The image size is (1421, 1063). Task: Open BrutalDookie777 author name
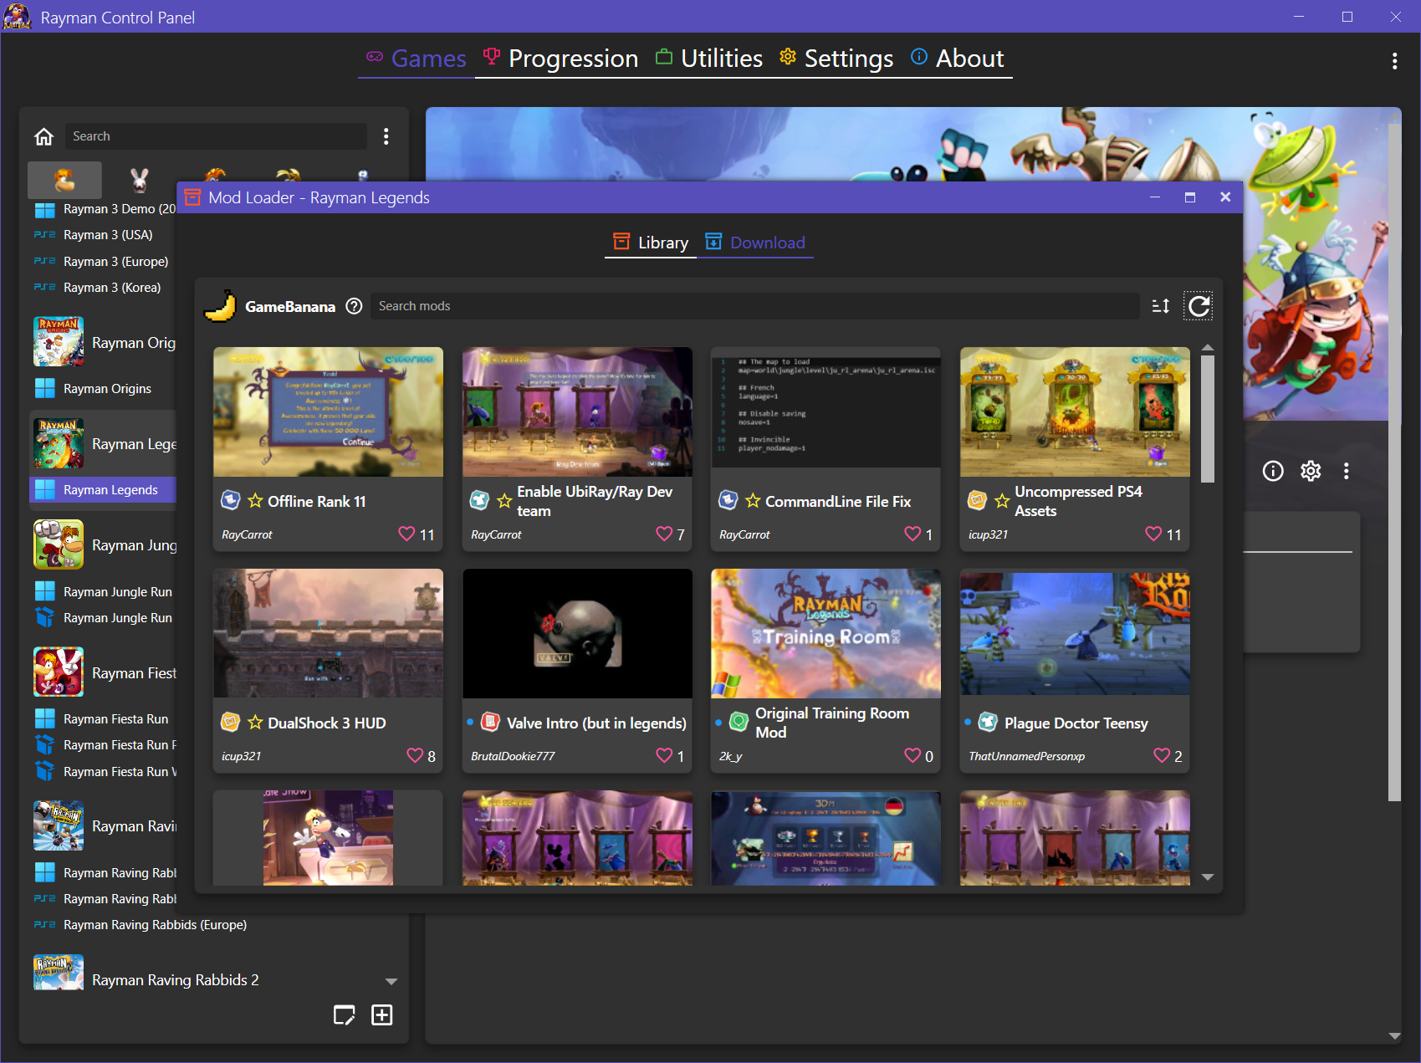(513, 756)
